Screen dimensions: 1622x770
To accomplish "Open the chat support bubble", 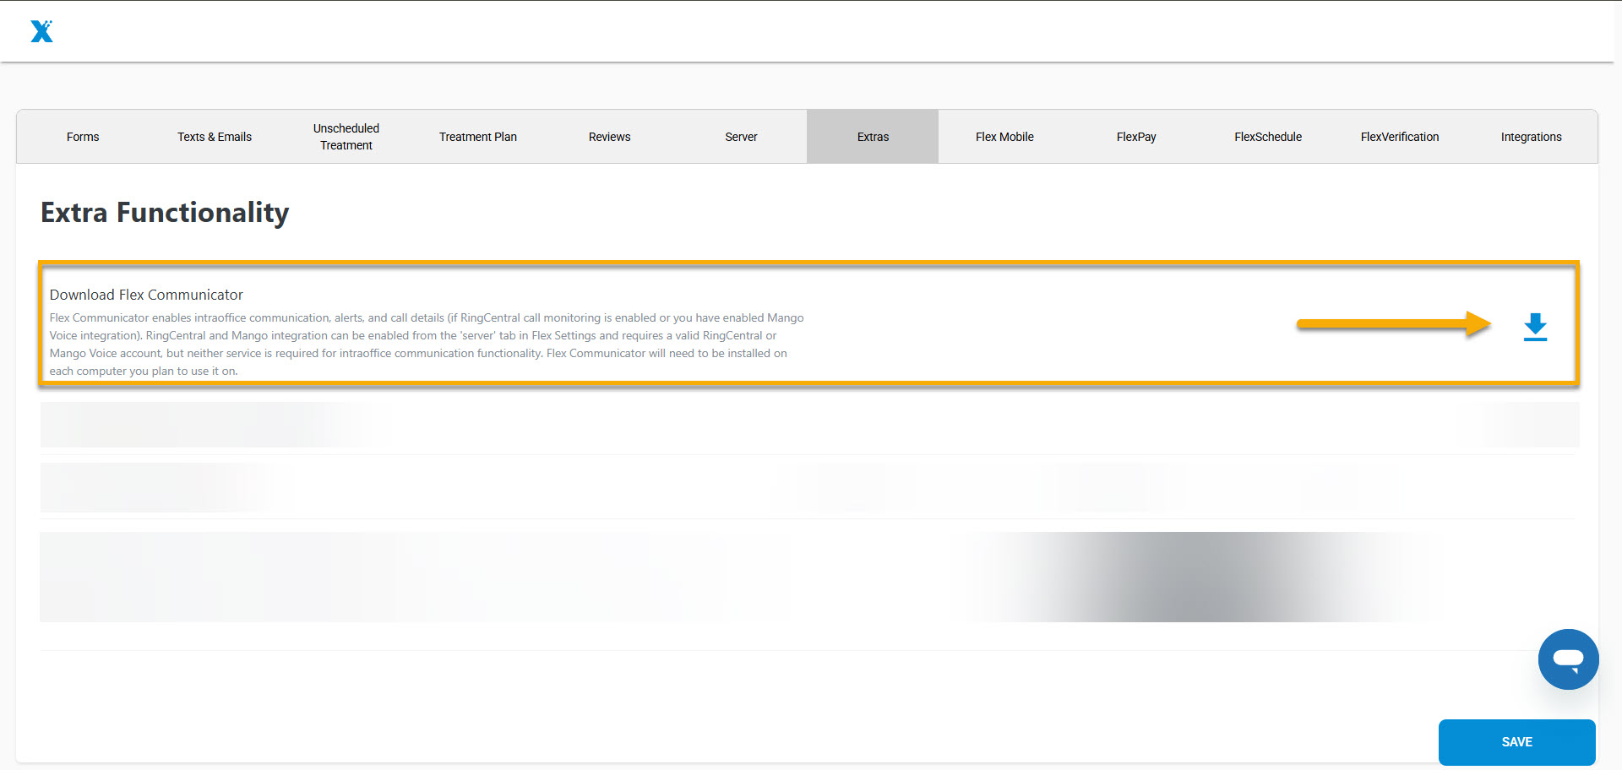I will pos(1568,659).
